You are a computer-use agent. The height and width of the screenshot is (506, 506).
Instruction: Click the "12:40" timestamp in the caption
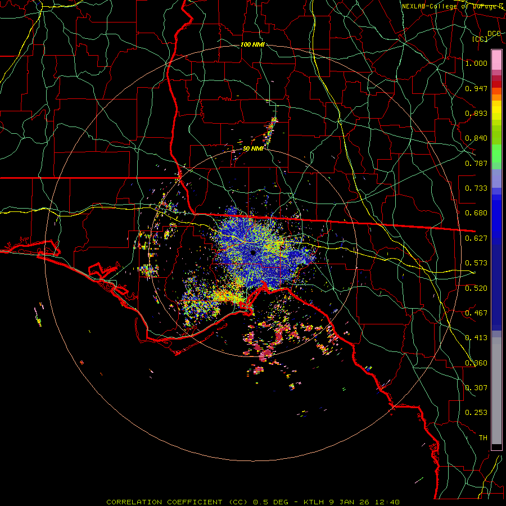[x=387, y=502]
